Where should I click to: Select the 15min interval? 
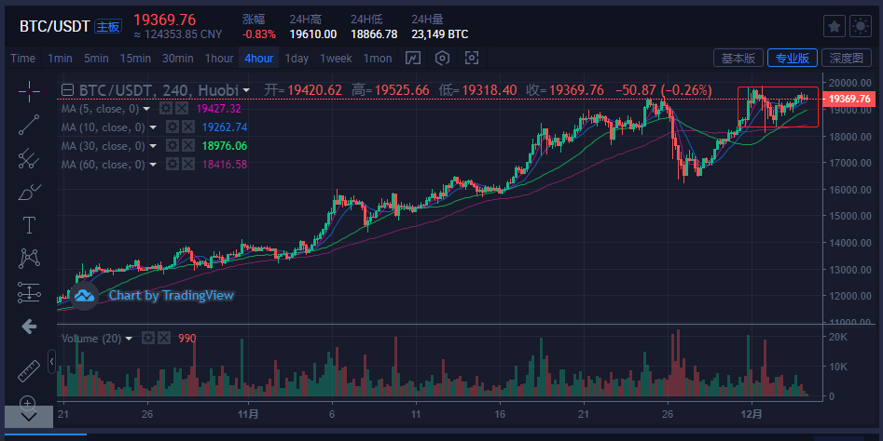click(135, 59)
